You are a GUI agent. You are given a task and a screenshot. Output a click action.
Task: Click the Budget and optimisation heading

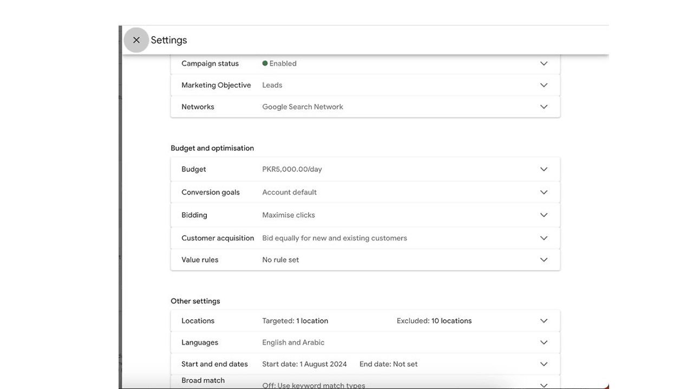[212, 148]
